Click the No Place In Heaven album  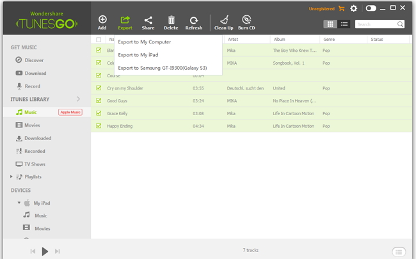point(294,101)
